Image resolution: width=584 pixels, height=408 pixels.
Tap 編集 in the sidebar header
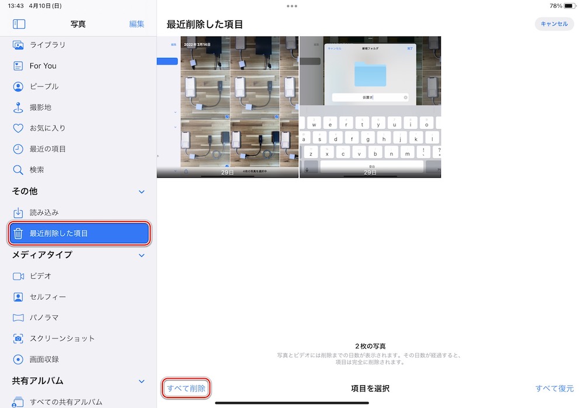coord(137,24)
